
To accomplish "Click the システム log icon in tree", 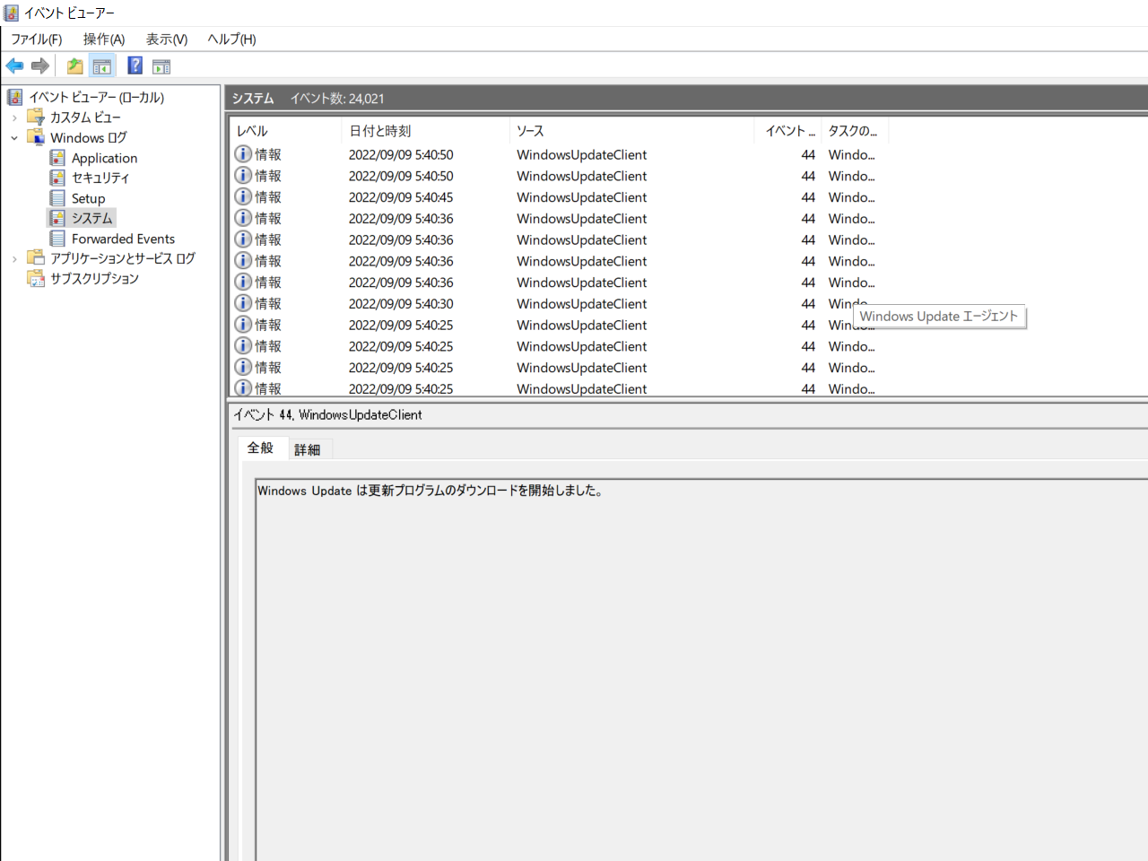I will coord(57,218).
